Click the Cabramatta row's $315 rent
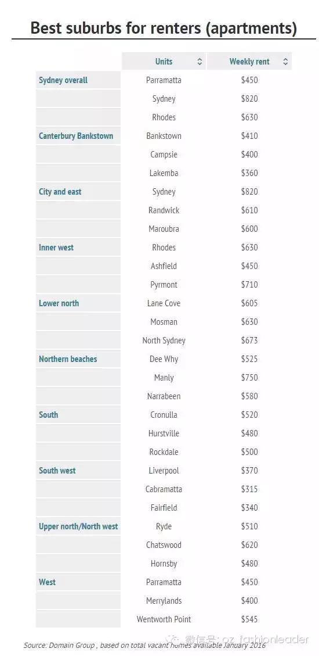Image resolution: width=319 pixels, height=656 pixels. coord(249,489)
